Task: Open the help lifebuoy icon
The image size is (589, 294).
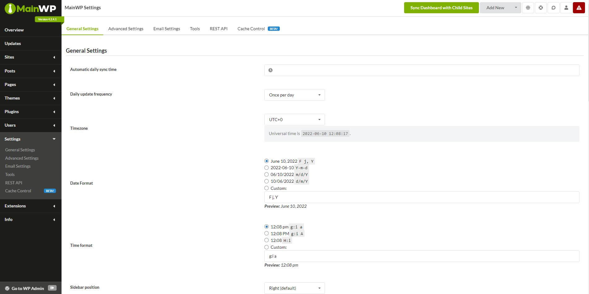Action: click(541, 8)
